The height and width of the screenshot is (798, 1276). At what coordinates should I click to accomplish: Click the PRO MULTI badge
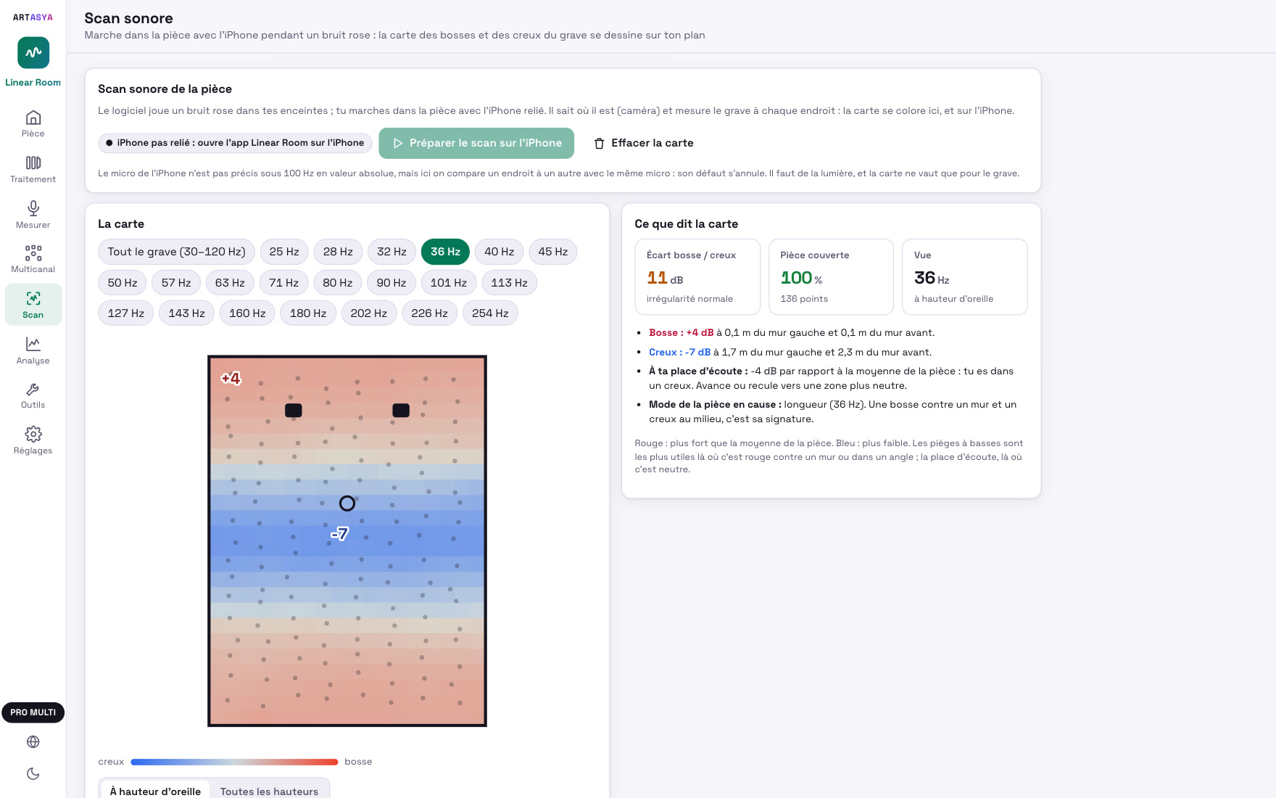point(33,712)
